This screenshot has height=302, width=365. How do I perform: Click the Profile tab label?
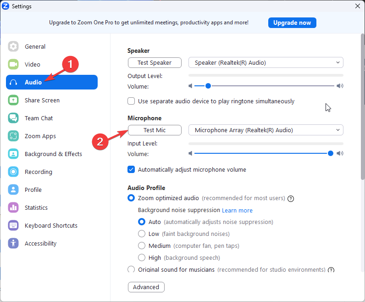pyautogui.click(x=33, y=190)
